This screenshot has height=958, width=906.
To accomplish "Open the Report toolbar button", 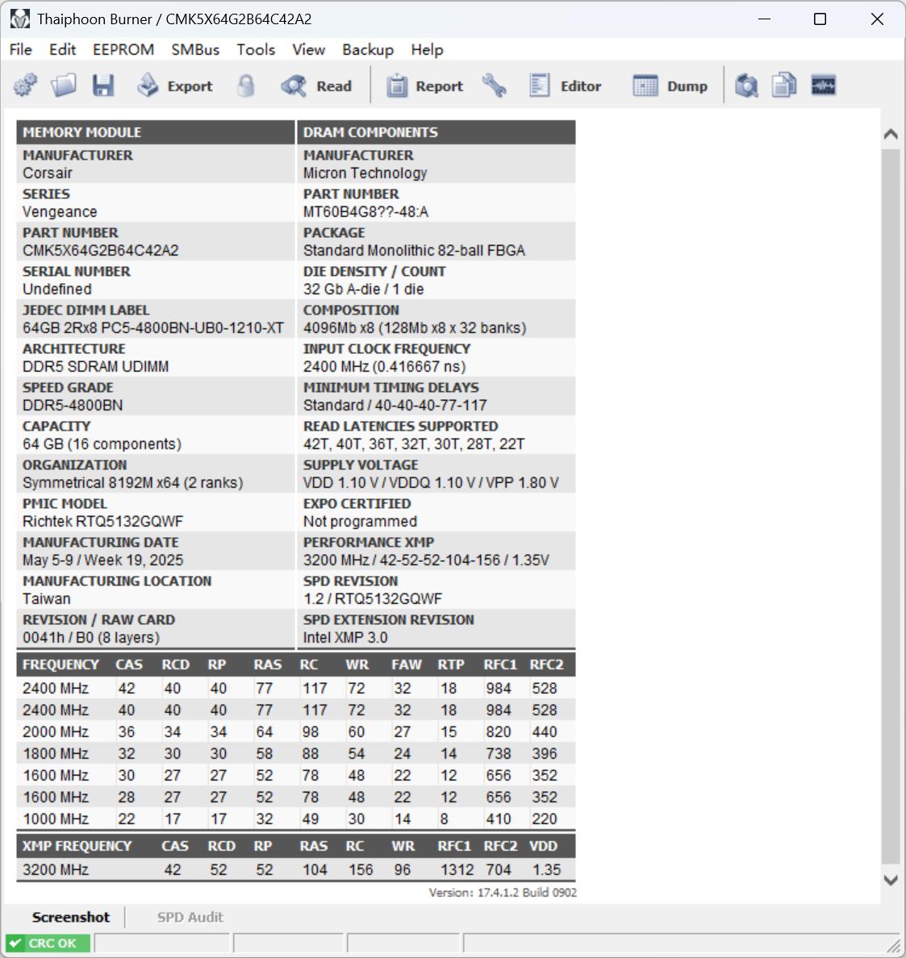I will click(x=425, y=85).
